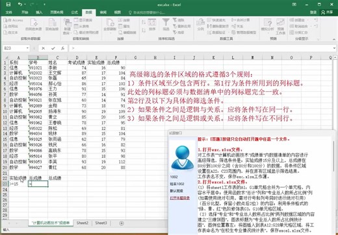
Task: Expand the formula bar with the right arrow
Action: click(x=334, y=48)
